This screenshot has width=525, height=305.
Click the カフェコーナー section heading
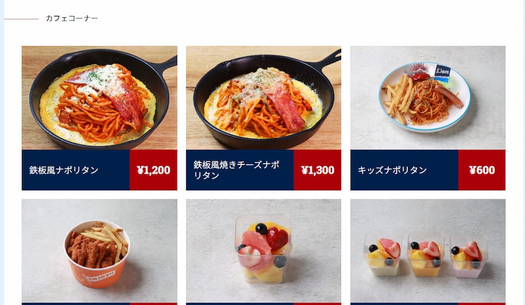pyautogui.click(x=72, y=19)
